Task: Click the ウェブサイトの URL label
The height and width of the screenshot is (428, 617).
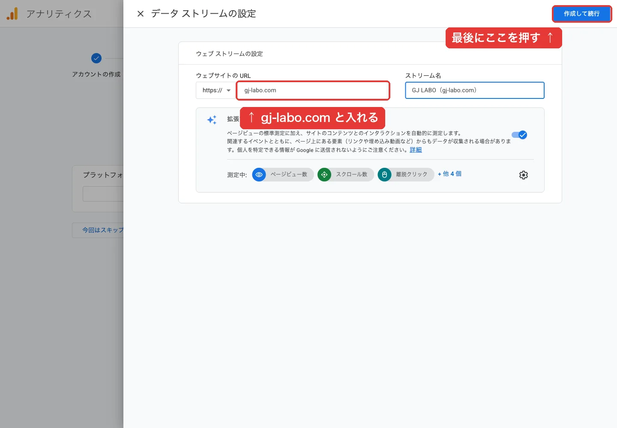Action: pos(223,76)
